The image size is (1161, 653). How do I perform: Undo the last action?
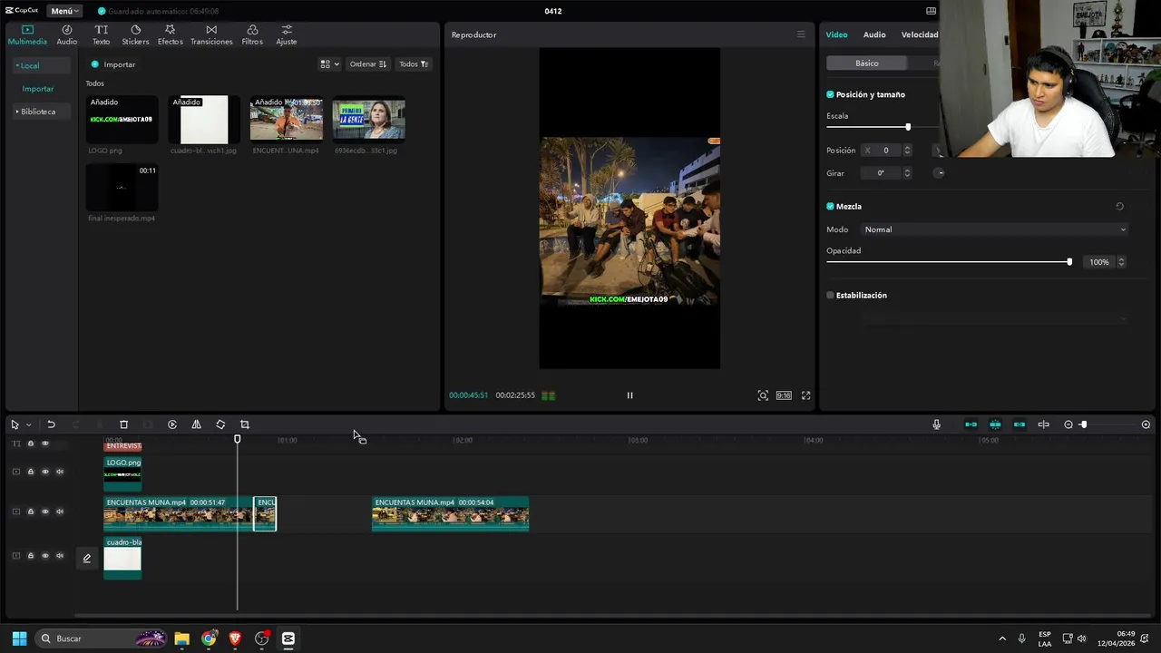51,424
